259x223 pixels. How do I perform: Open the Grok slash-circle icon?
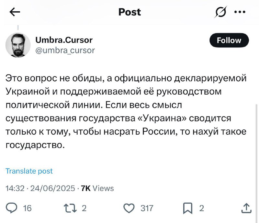coord(221,12)
